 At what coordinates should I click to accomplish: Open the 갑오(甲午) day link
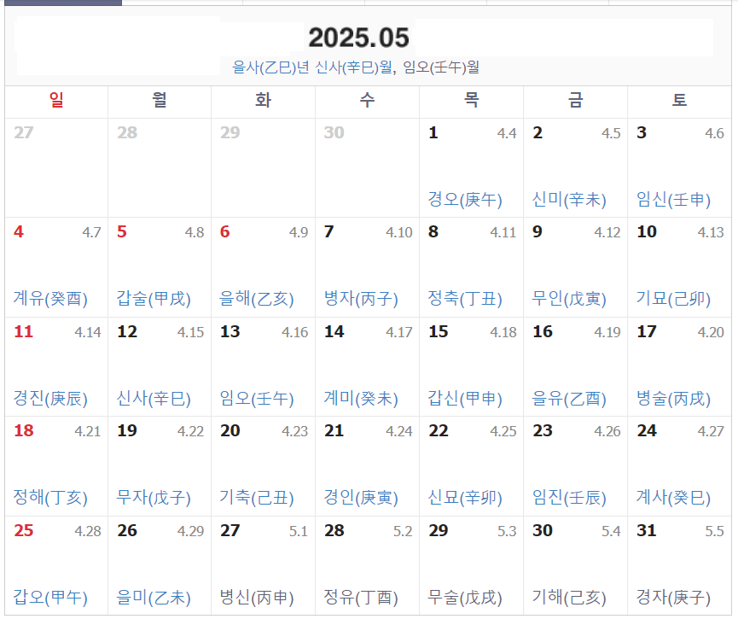pyautogui.click(x=50, y=598)
